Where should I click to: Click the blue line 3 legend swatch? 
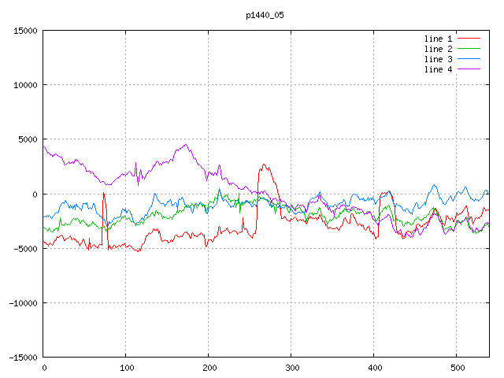(x=469, y=59)
